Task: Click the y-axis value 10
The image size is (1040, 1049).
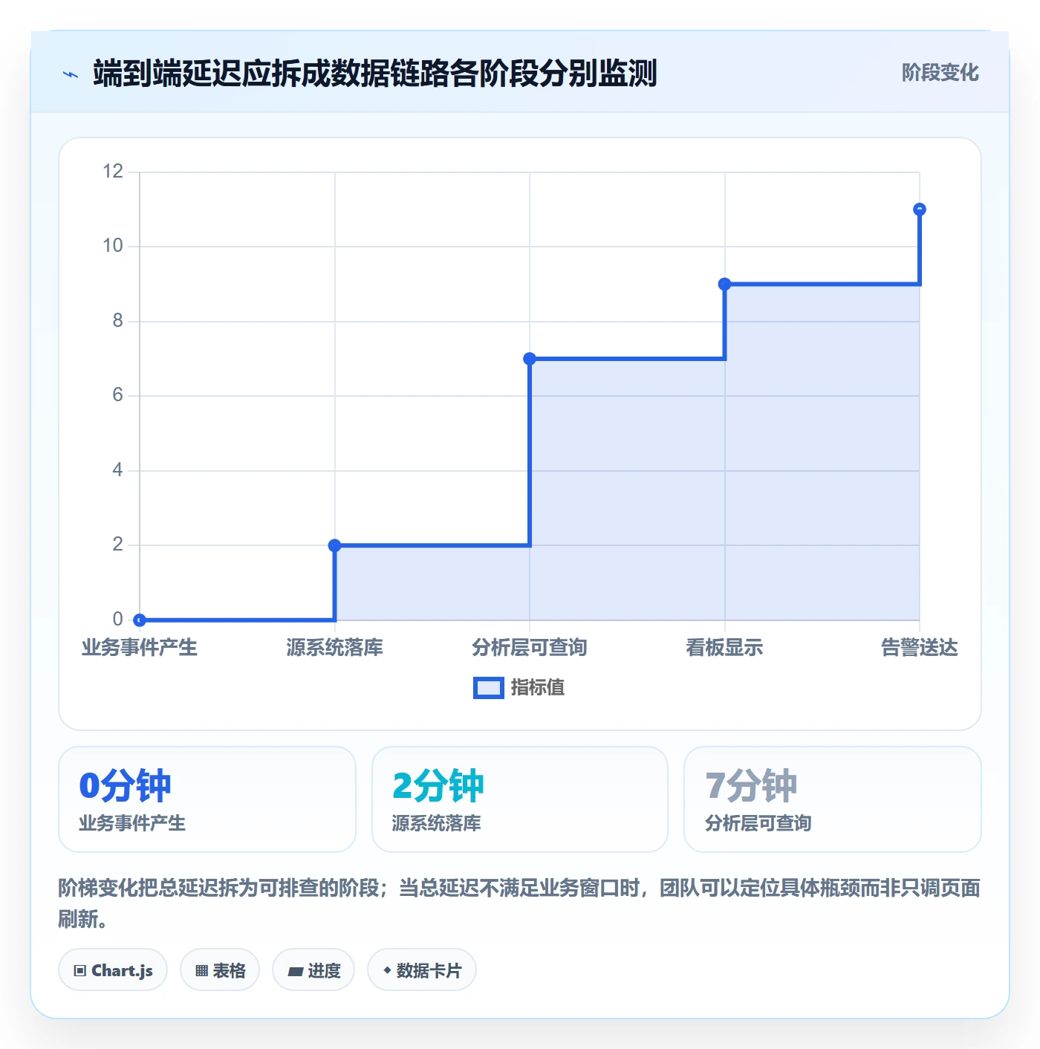Action: coord(113,246)
